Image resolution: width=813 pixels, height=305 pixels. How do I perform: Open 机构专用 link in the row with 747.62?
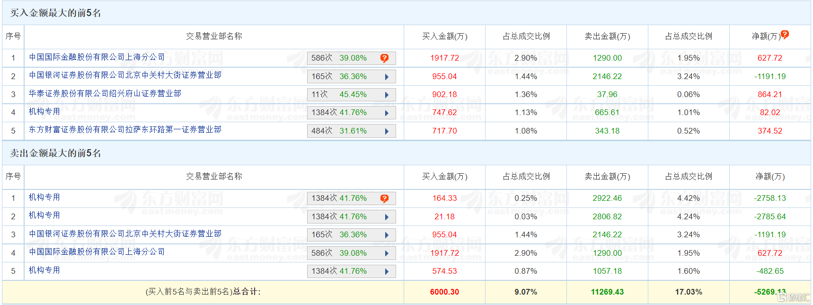click(44, 111)
